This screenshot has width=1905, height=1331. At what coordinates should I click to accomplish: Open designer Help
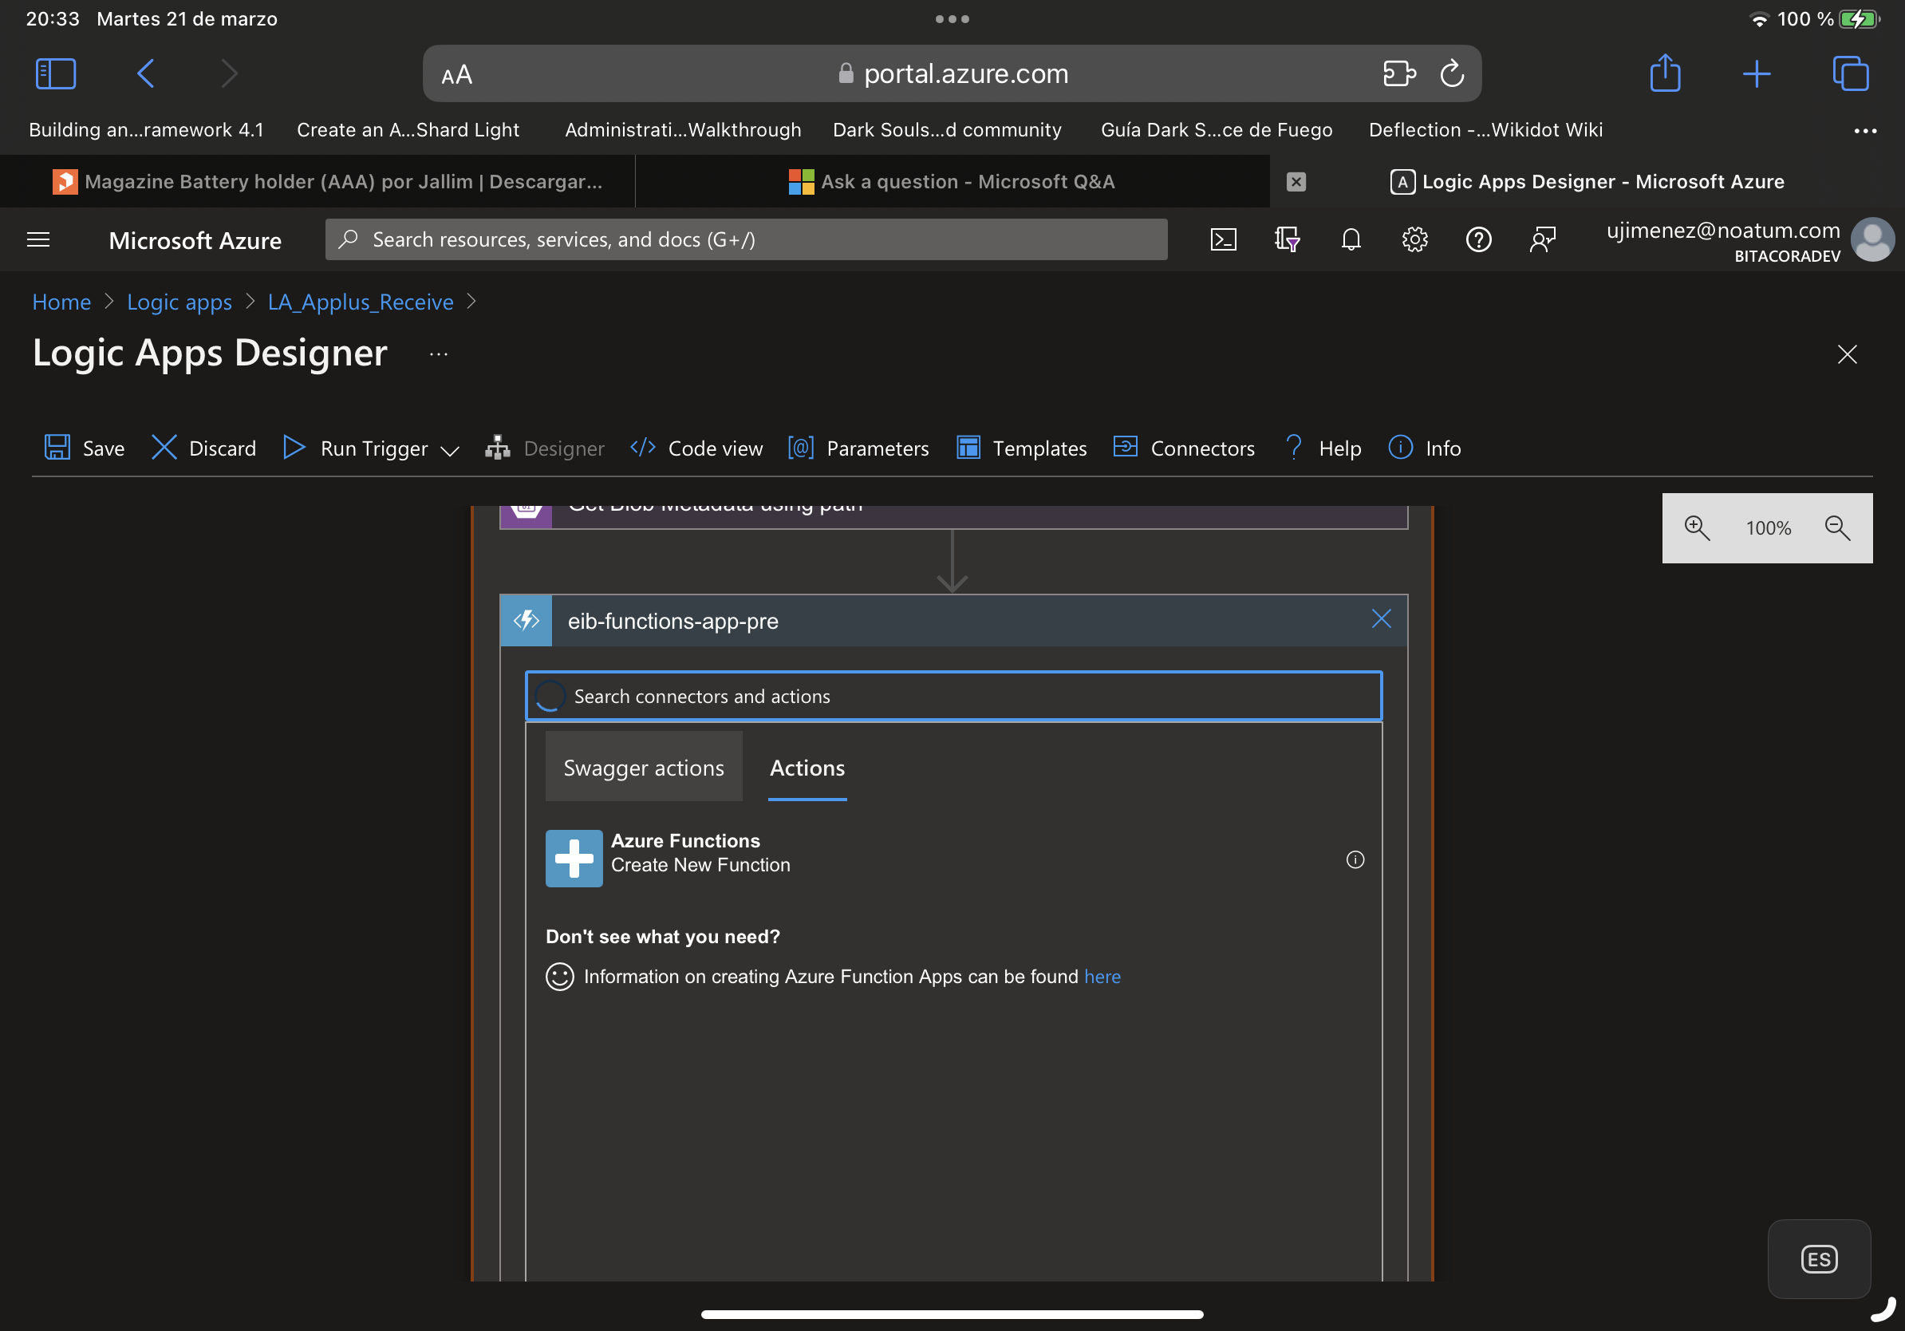[1323, 448]
